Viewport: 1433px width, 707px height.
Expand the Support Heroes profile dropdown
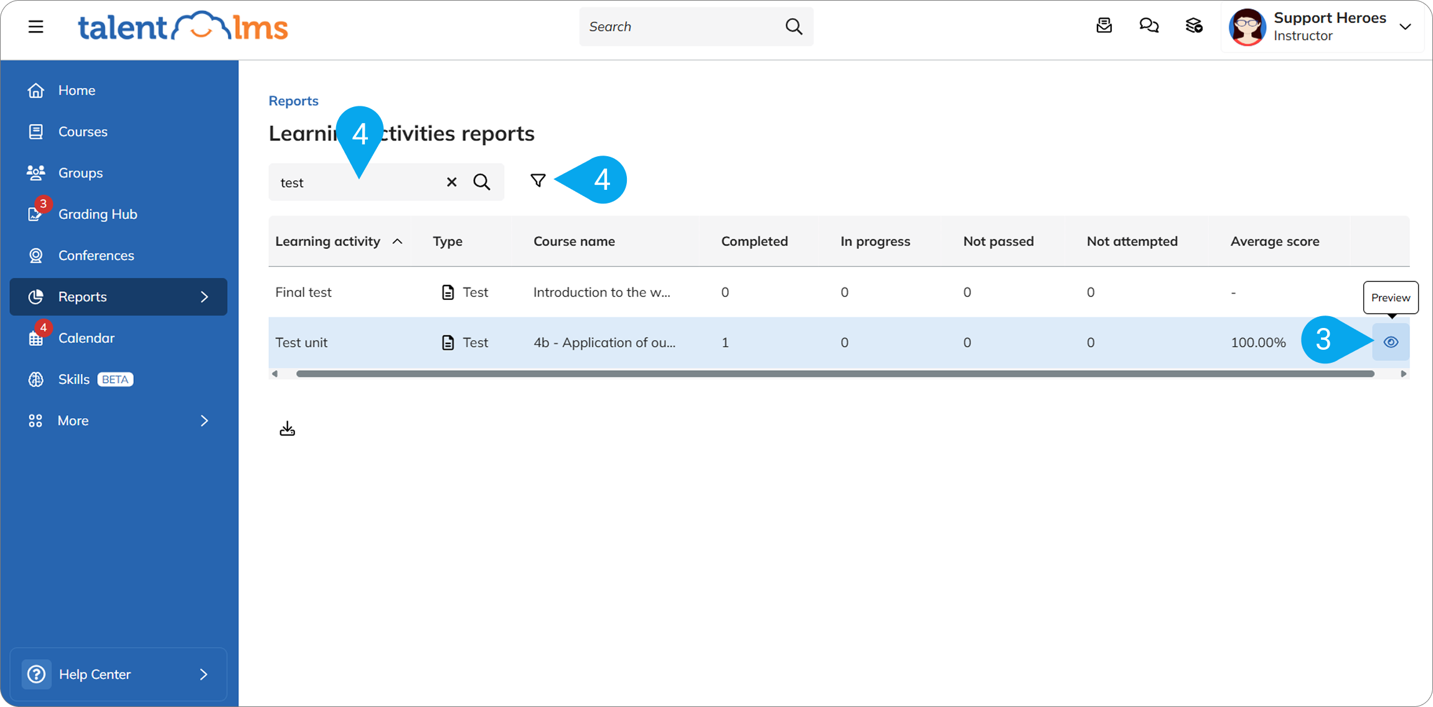(1405, 27)
